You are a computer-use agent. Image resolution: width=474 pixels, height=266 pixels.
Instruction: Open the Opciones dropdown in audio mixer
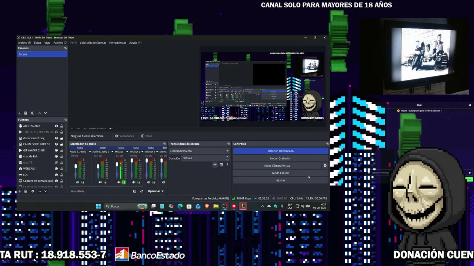pos(156,191)
